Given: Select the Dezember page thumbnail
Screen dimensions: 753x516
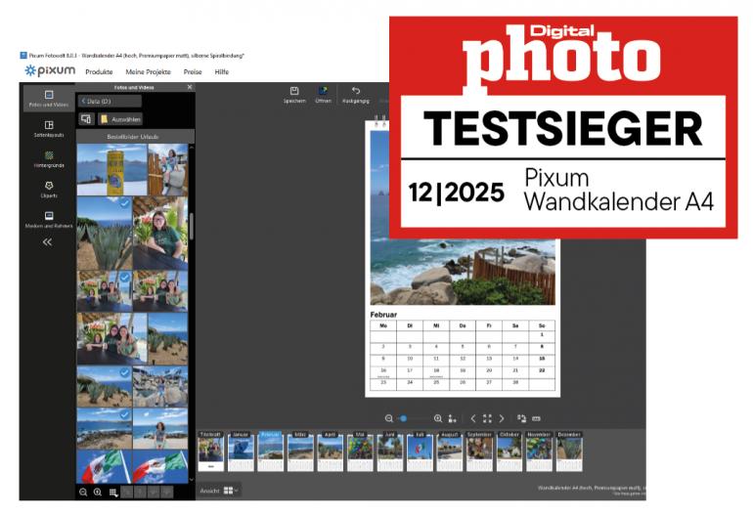Looking at the screenshot, I should (569, 451).
